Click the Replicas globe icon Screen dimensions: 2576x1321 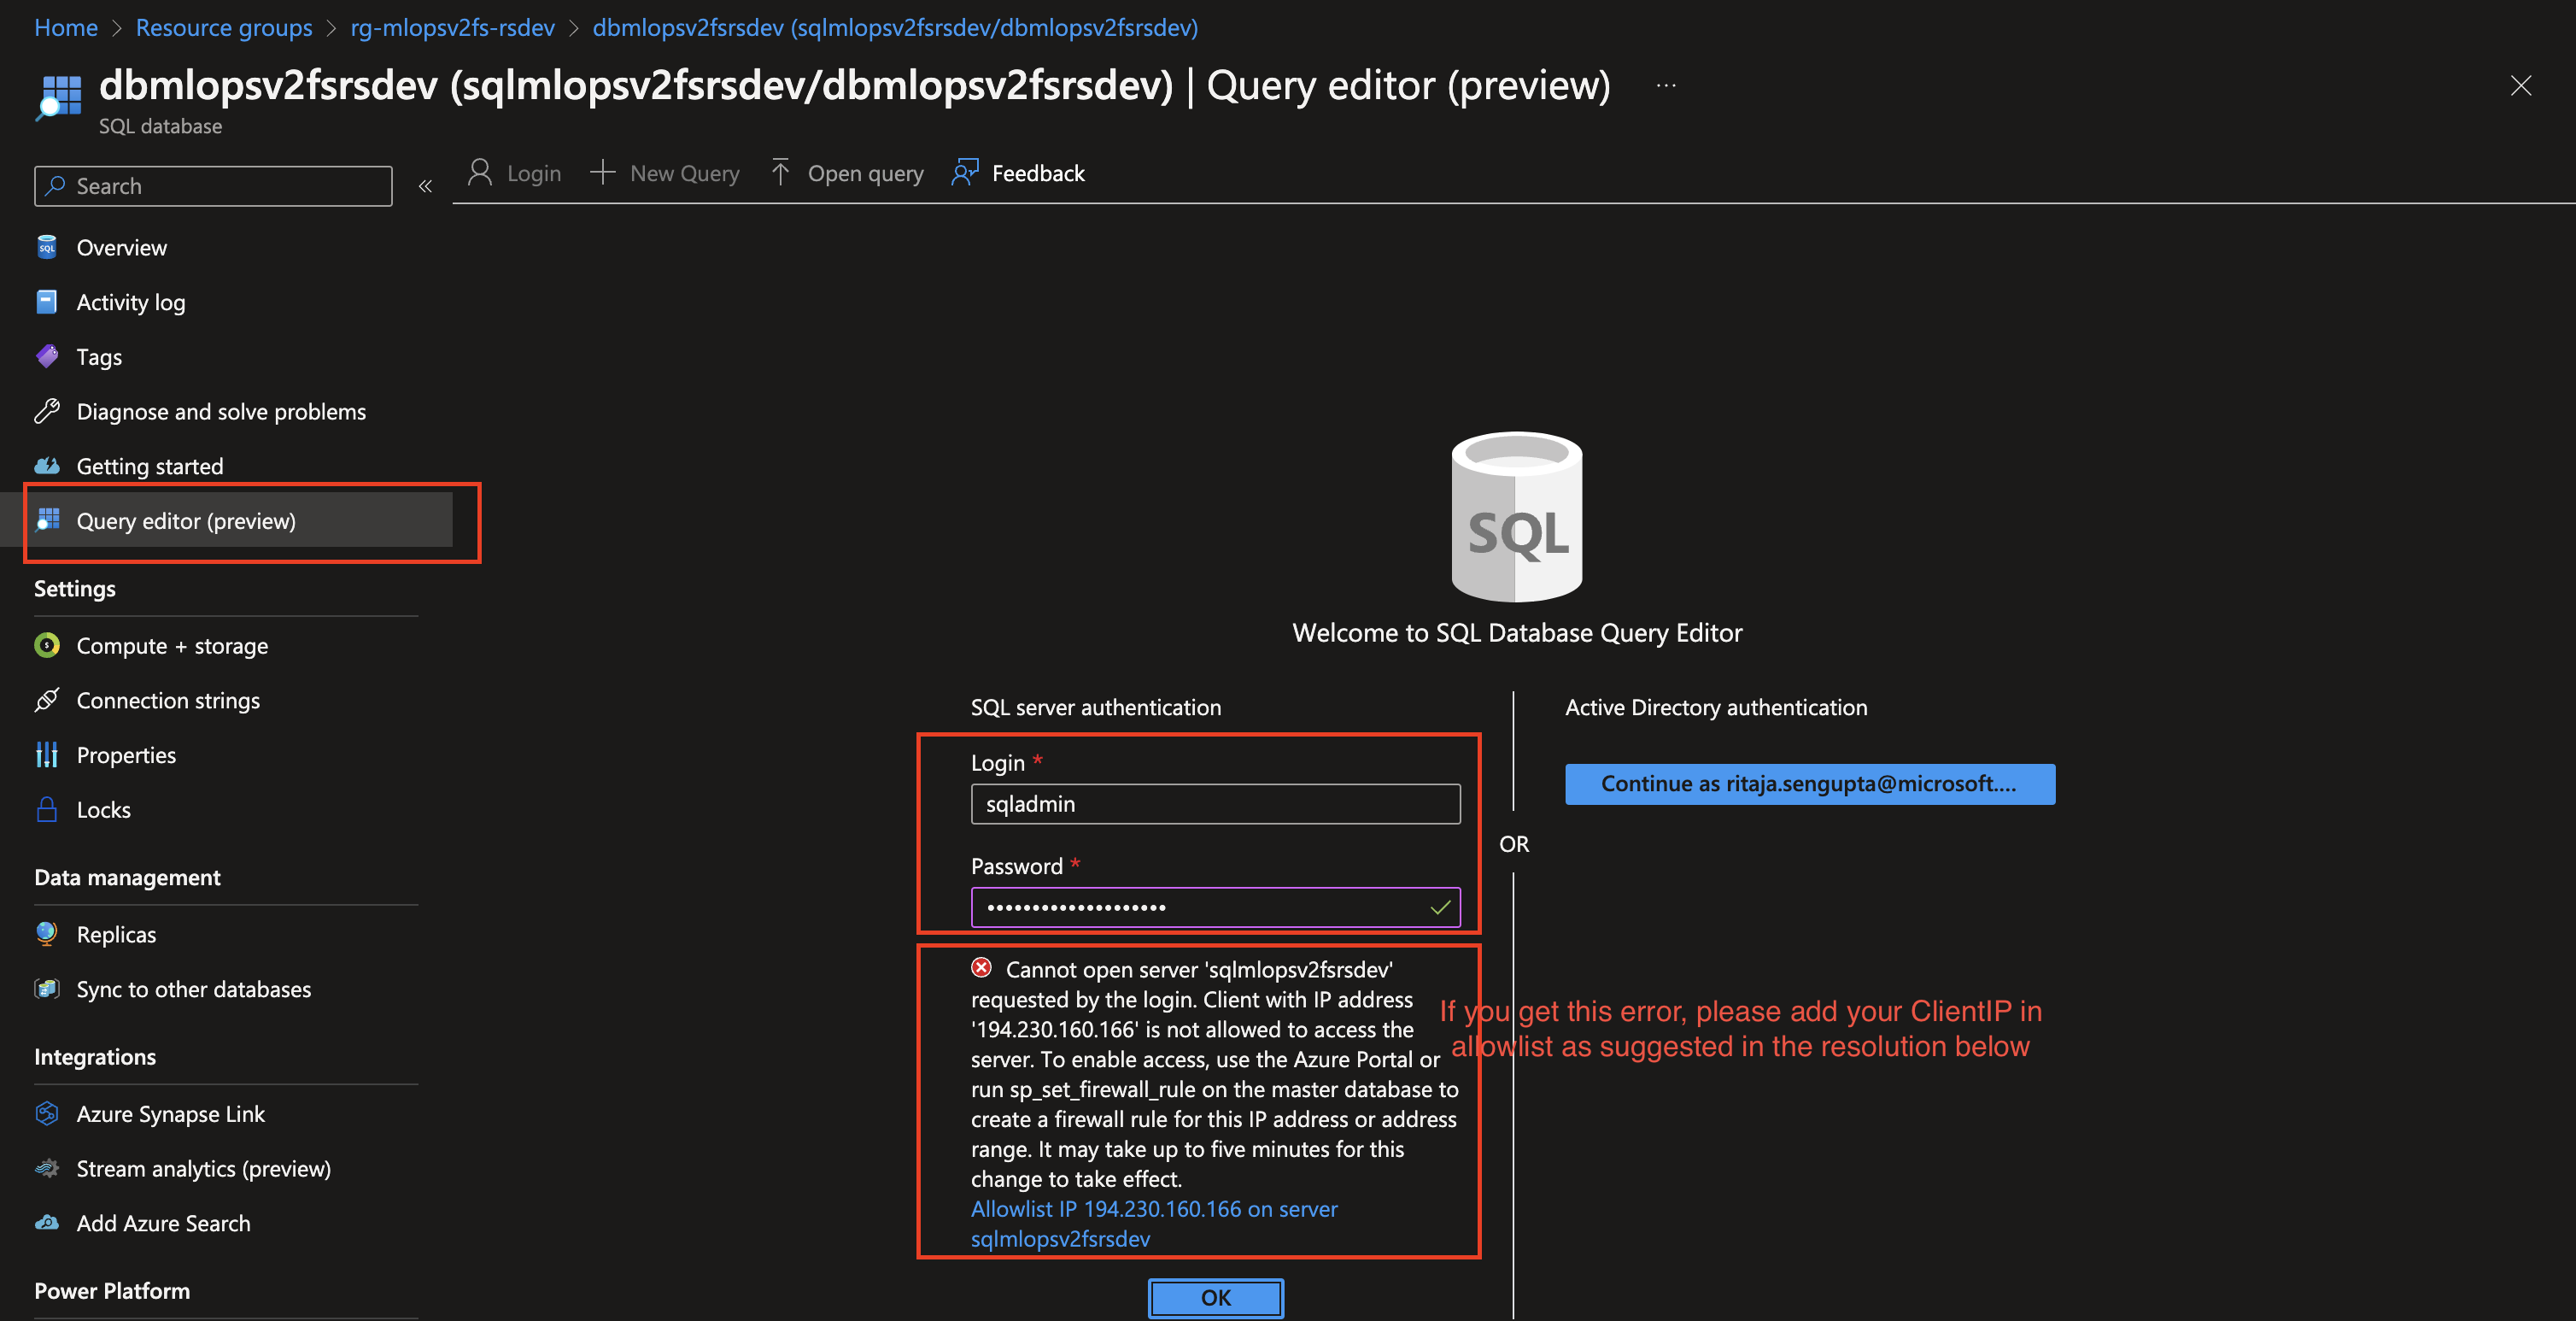[x=47, y=934]
